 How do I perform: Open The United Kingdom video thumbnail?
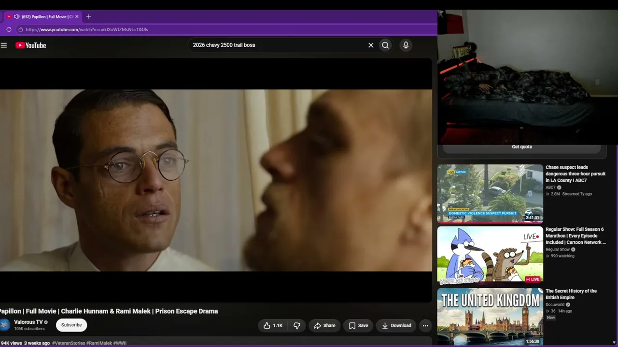click(490, 317)
